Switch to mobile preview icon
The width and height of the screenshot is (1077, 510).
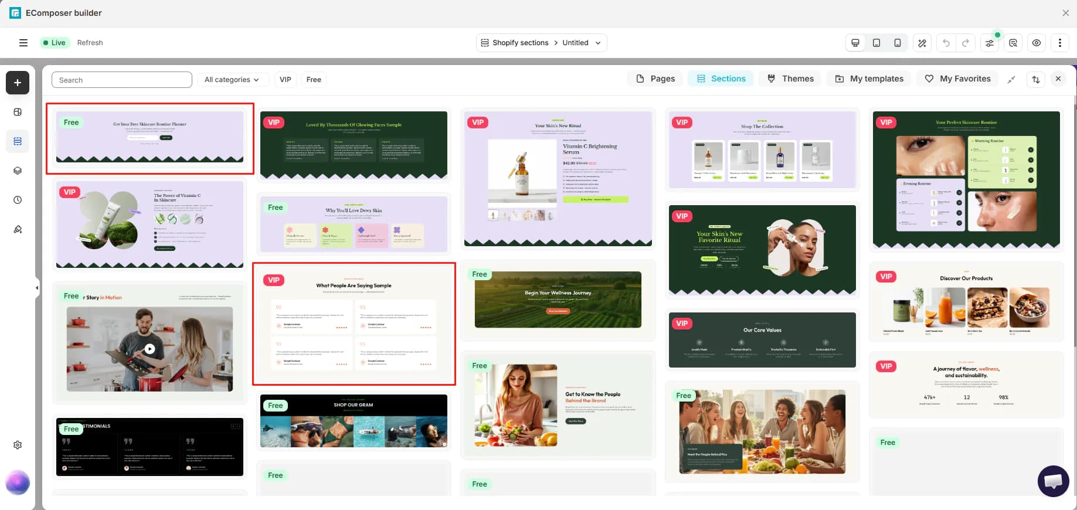[898, 43]
